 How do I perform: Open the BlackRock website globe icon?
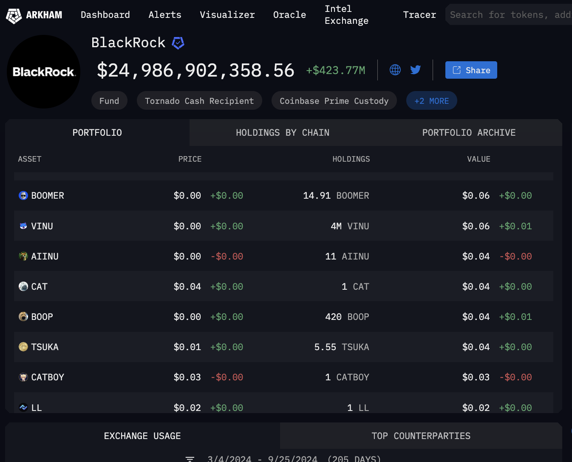coord(395,70)
